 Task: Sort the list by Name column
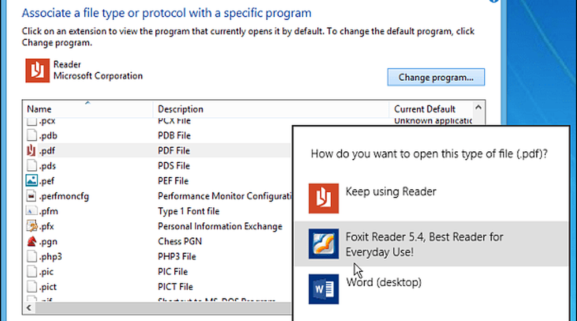39,109
